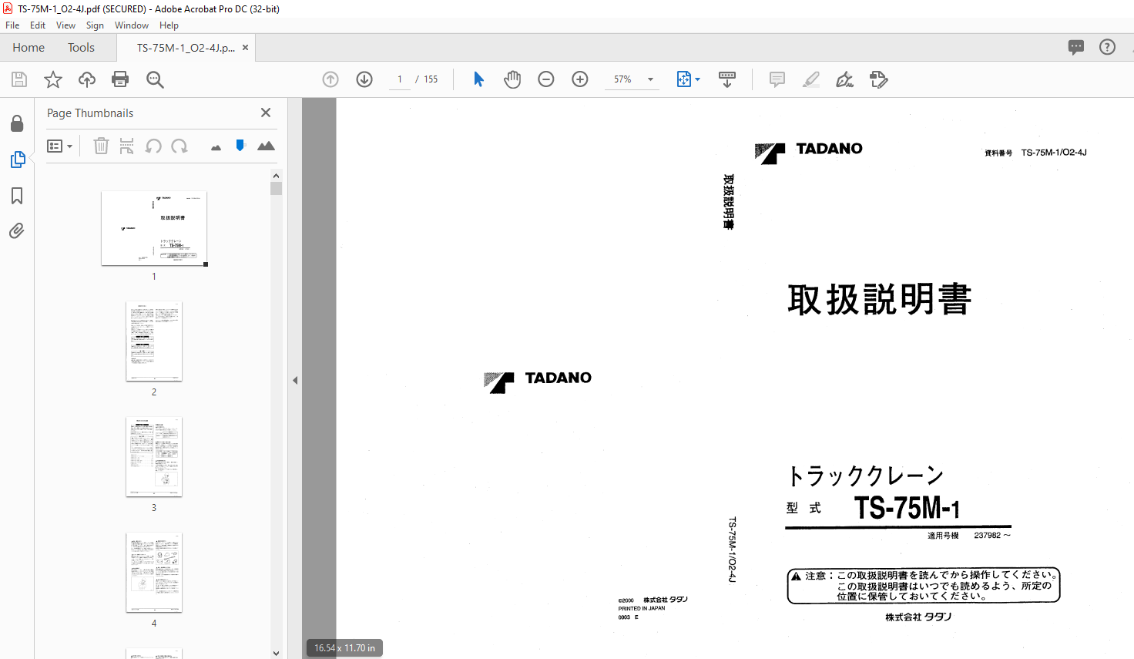Select page 1 thumbnail
This screenshot has width=1134, height=659.
154,228
